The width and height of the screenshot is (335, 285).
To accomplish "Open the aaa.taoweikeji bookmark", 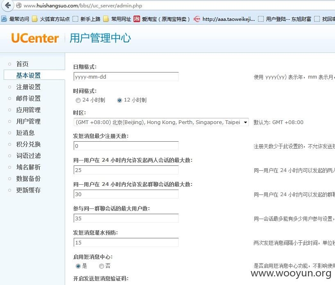I will click(x=224, y=19).
